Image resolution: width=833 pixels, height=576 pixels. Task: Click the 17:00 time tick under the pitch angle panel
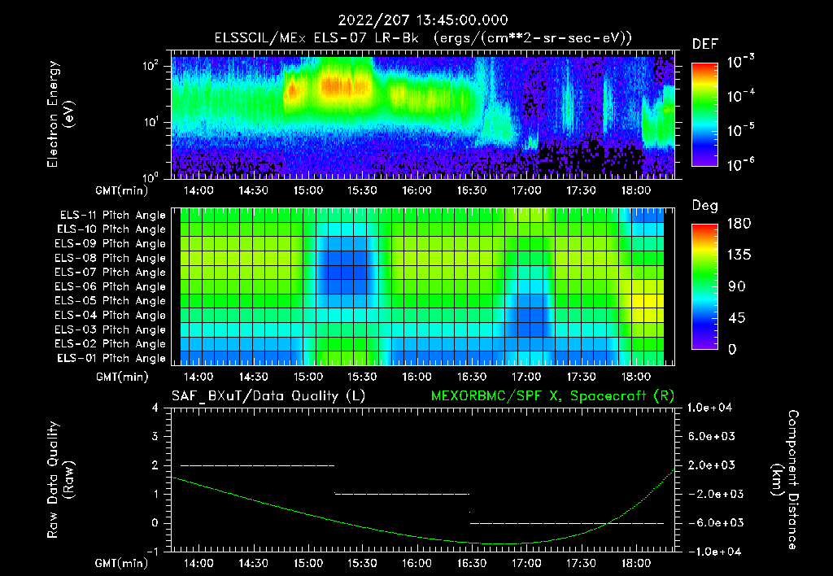point(526,377)
